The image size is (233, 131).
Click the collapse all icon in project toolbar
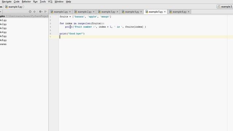tap(35, 12)
